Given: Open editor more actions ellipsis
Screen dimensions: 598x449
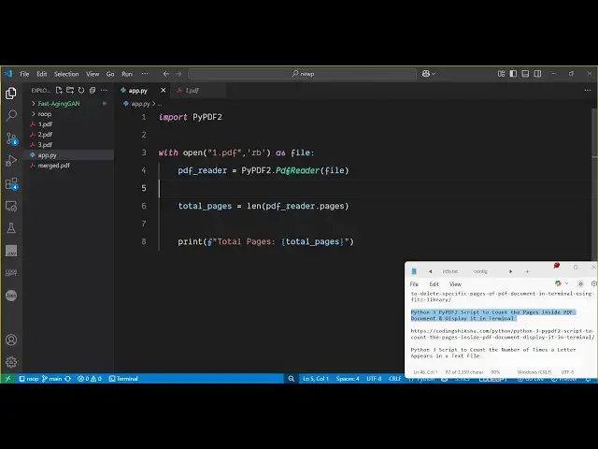Looking at the screenshot, I should coord(588,91).
